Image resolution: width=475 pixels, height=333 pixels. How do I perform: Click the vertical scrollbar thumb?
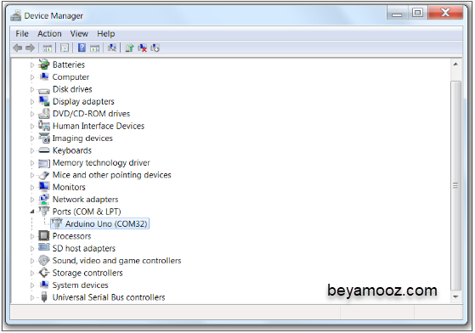coord(455,185)
